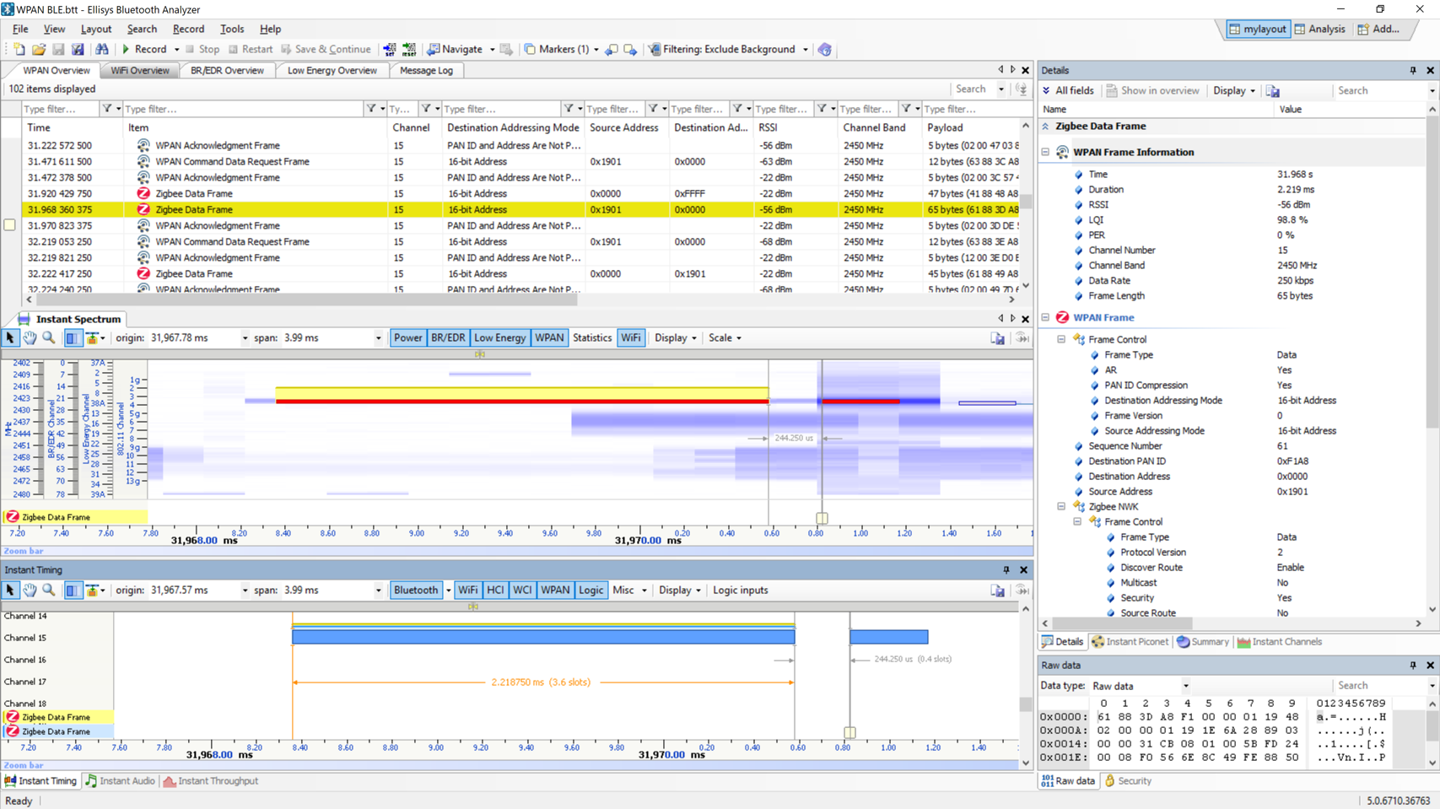Screen dimensions: 1440x809
Task: Toggle the Logic display in Instant Timing
Action: (x=591, y=591)
